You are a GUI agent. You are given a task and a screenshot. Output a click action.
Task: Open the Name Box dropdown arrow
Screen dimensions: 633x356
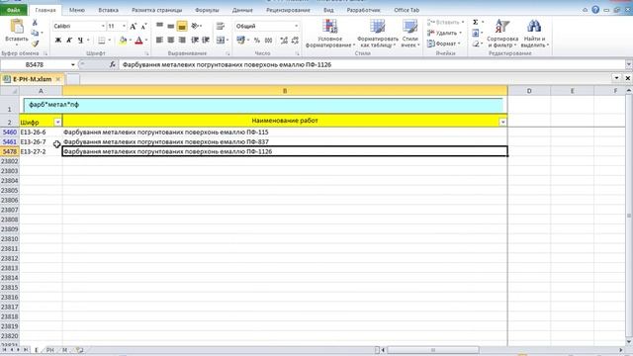72,64
